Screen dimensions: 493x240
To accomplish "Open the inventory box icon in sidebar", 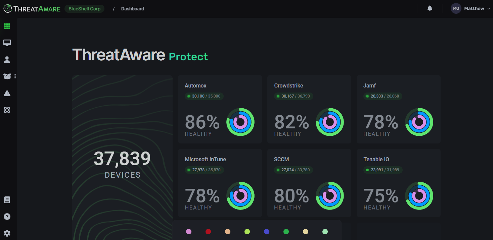I will click(x=7, y=76).
